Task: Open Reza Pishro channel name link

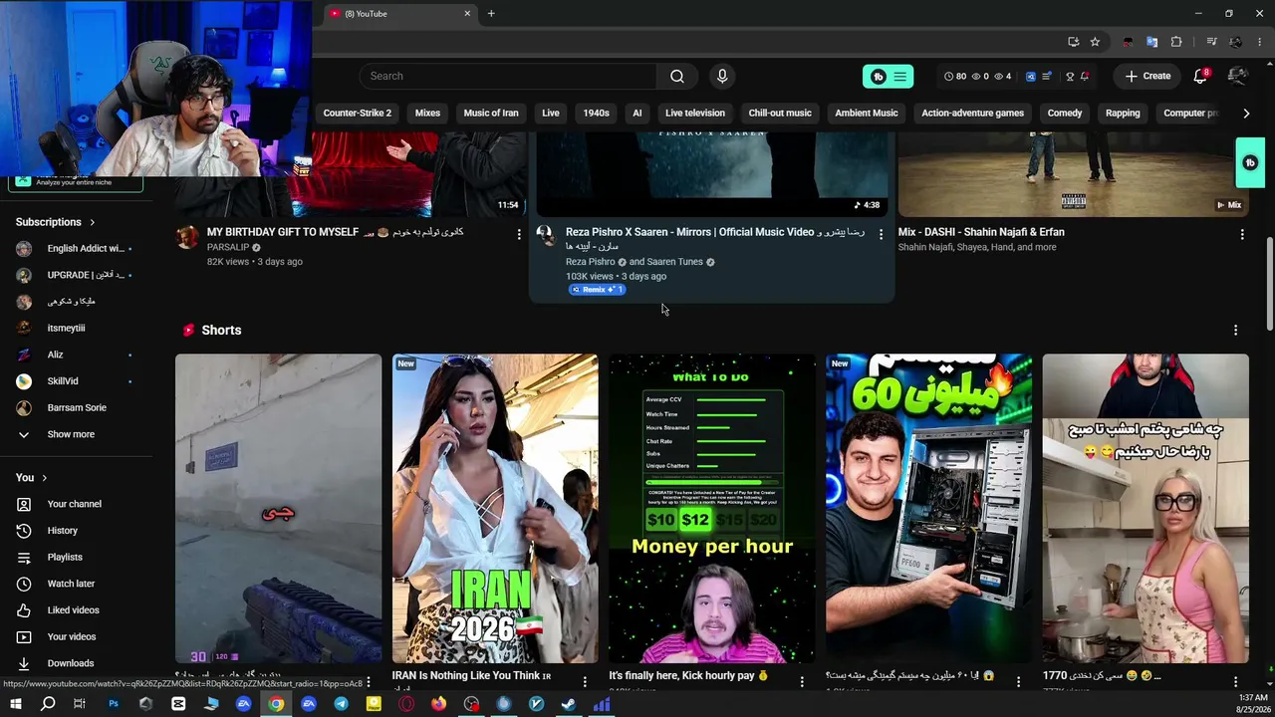Action: tap(591, 262)
